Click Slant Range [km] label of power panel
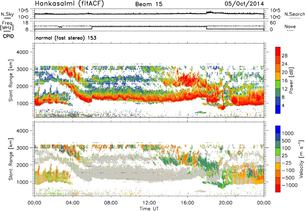The image size is (305, 211). point(11,80)
